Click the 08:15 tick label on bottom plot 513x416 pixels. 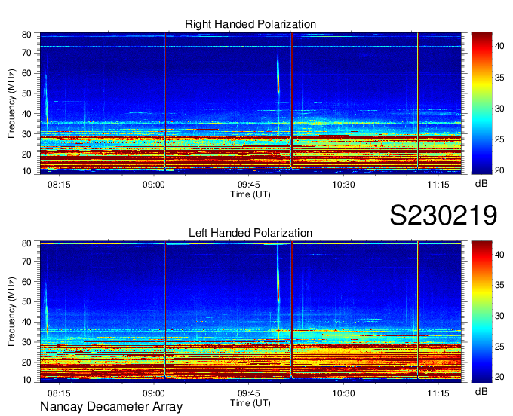(59, 393)
